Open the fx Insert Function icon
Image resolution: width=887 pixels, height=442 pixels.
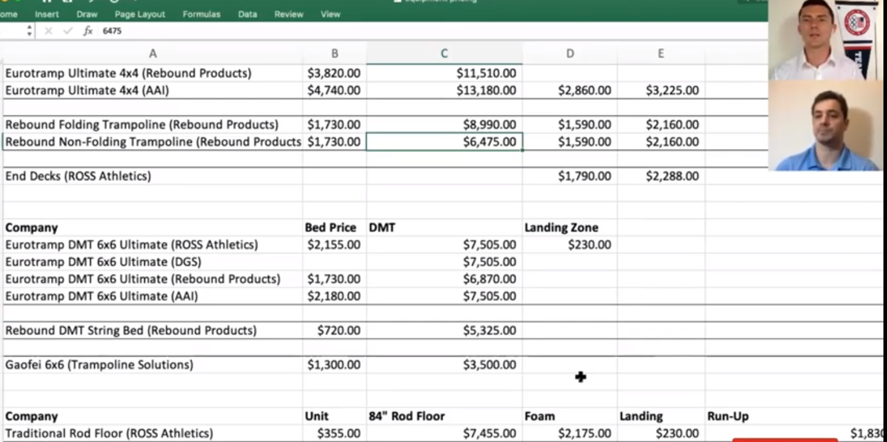[88, 31]
